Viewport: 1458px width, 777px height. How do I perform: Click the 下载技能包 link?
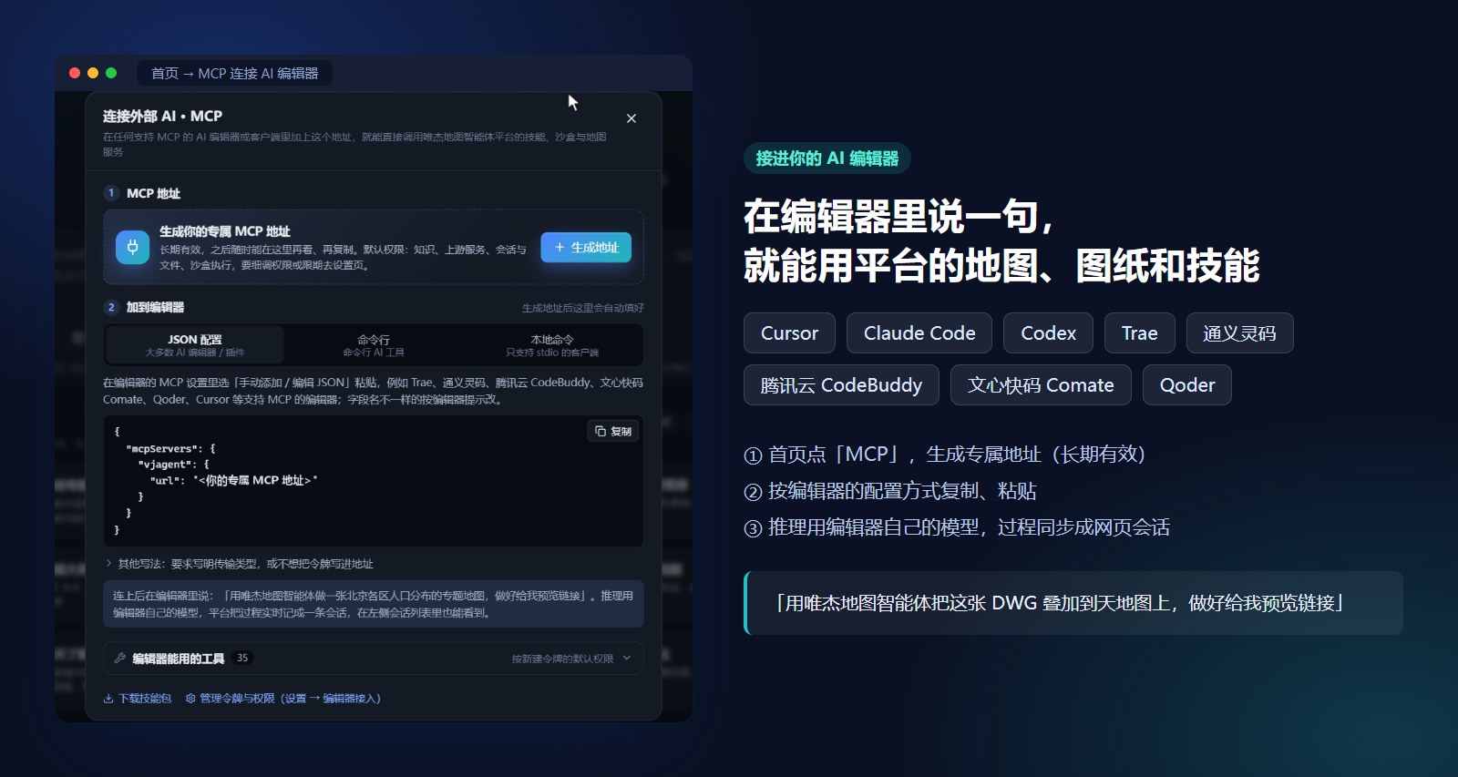(x=138, y=699)
